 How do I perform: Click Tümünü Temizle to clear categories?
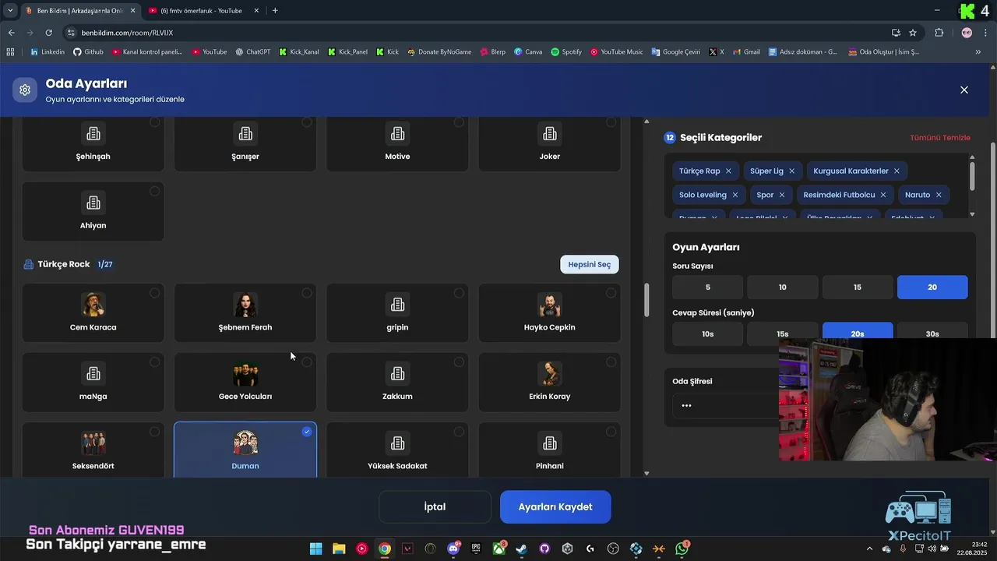pyautogui.click(x=940, y=138)
